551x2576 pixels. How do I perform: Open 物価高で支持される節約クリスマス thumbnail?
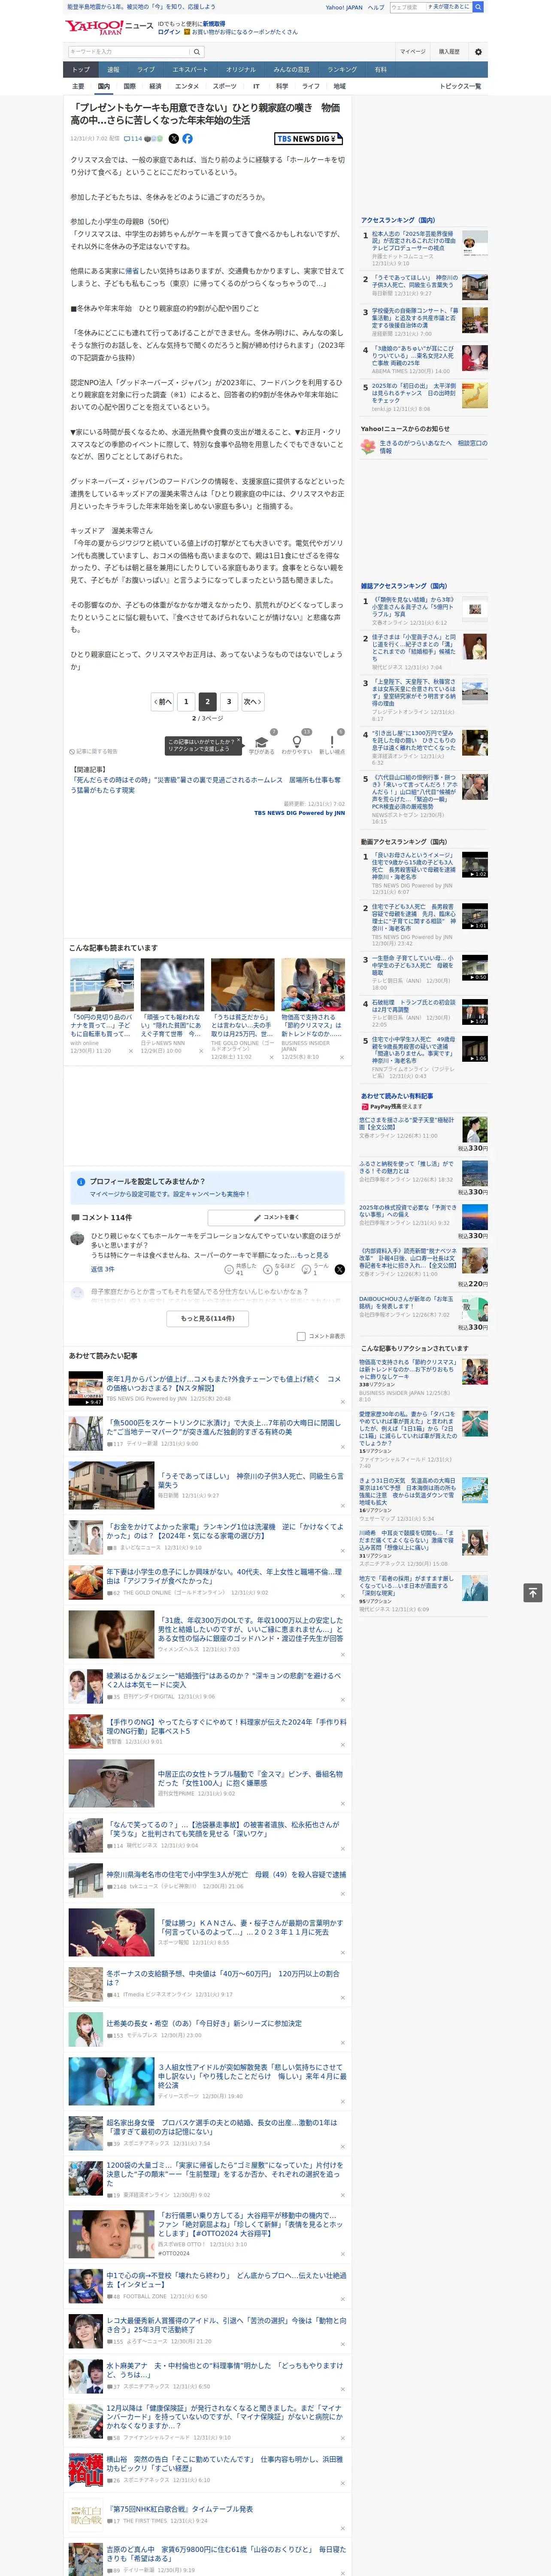(x=313, y=984)
